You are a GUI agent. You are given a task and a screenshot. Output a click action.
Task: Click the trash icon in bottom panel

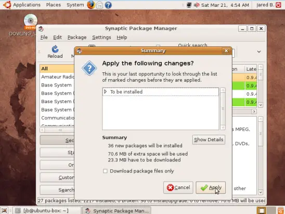281,210
